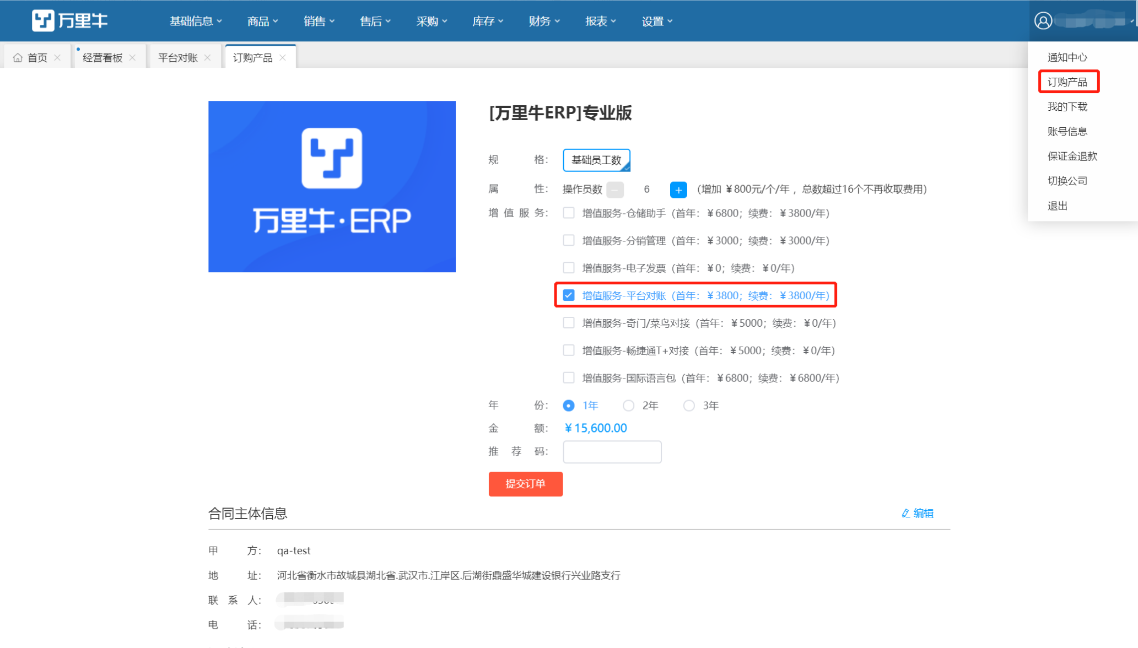Check 增值服务-电子发票 option
This screenshot has height=648, width=1138.
(x=568, y=268)
